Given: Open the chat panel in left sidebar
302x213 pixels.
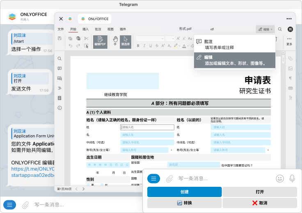Looking at the screenshot, I should click(x=59, y=78).
